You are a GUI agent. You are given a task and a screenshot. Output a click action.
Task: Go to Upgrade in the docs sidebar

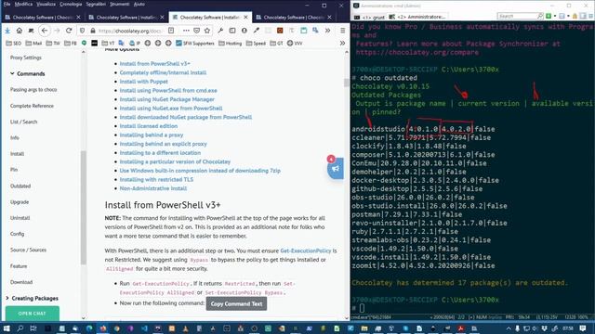pyautogui.click(x=20, y=202)
